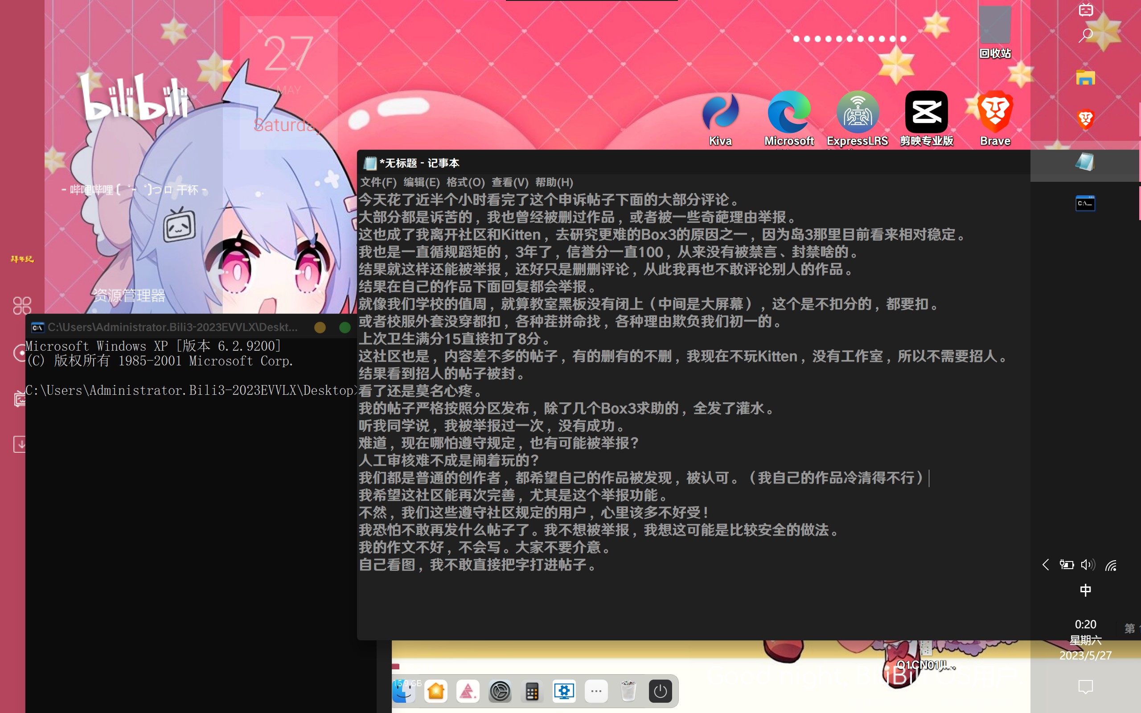Expand hidden tray icons chevron

[1045, 565]
